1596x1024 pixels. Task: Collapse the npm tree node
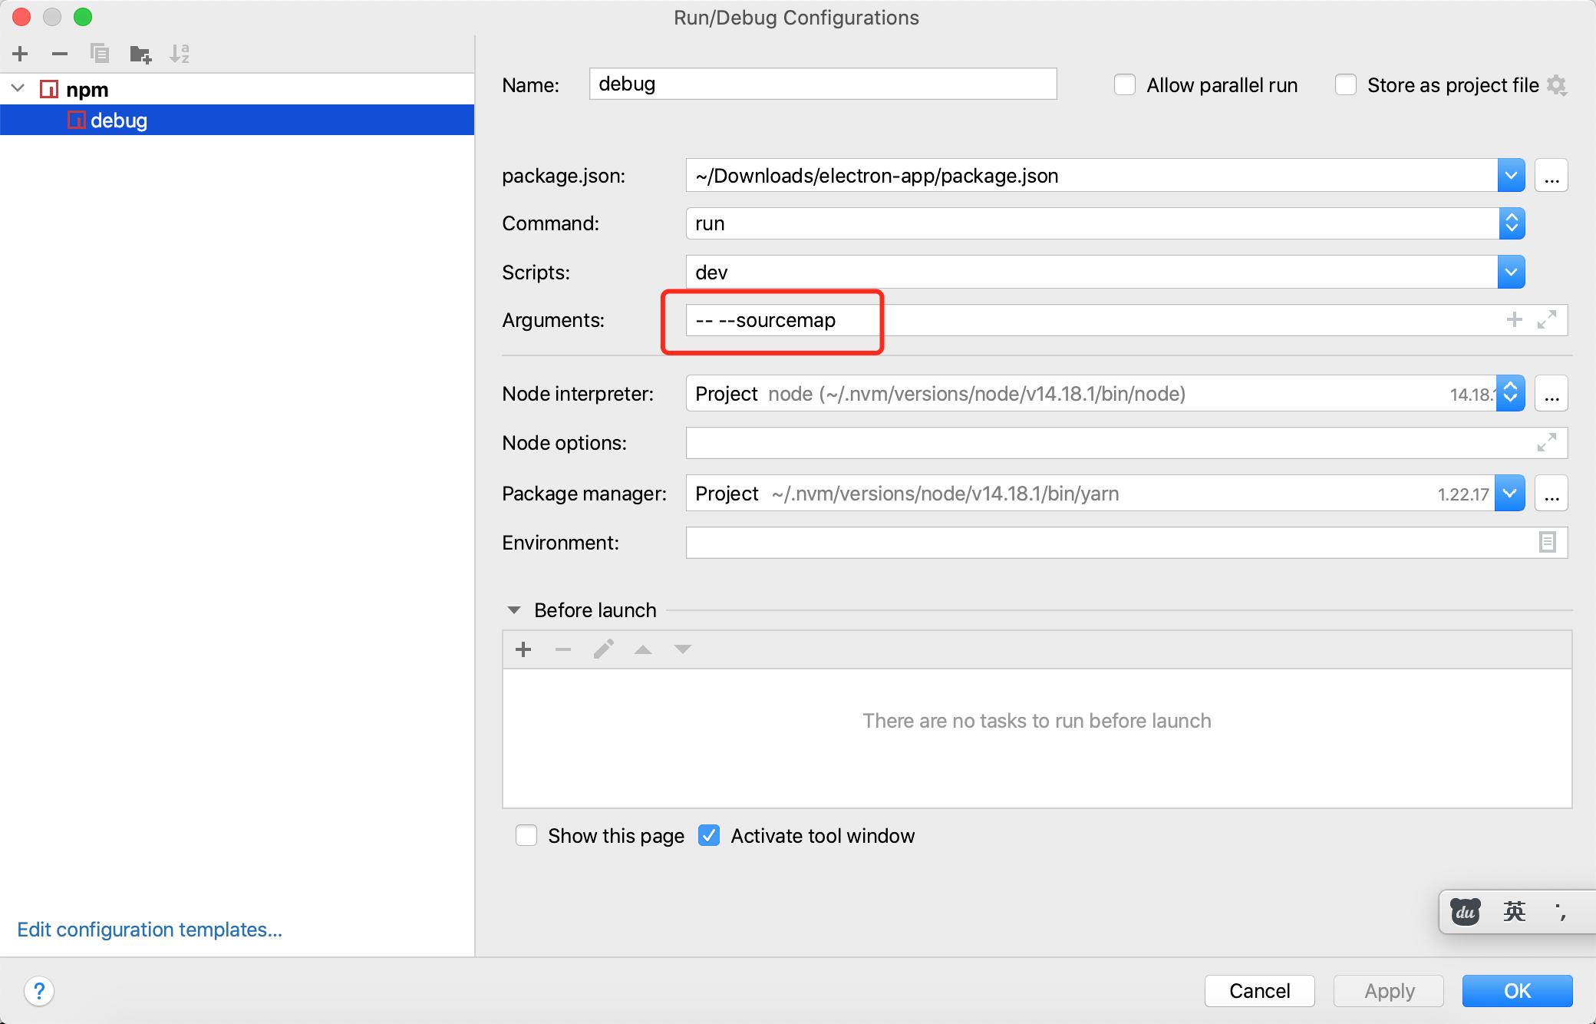pyautogui.click(x=18, y=89)
